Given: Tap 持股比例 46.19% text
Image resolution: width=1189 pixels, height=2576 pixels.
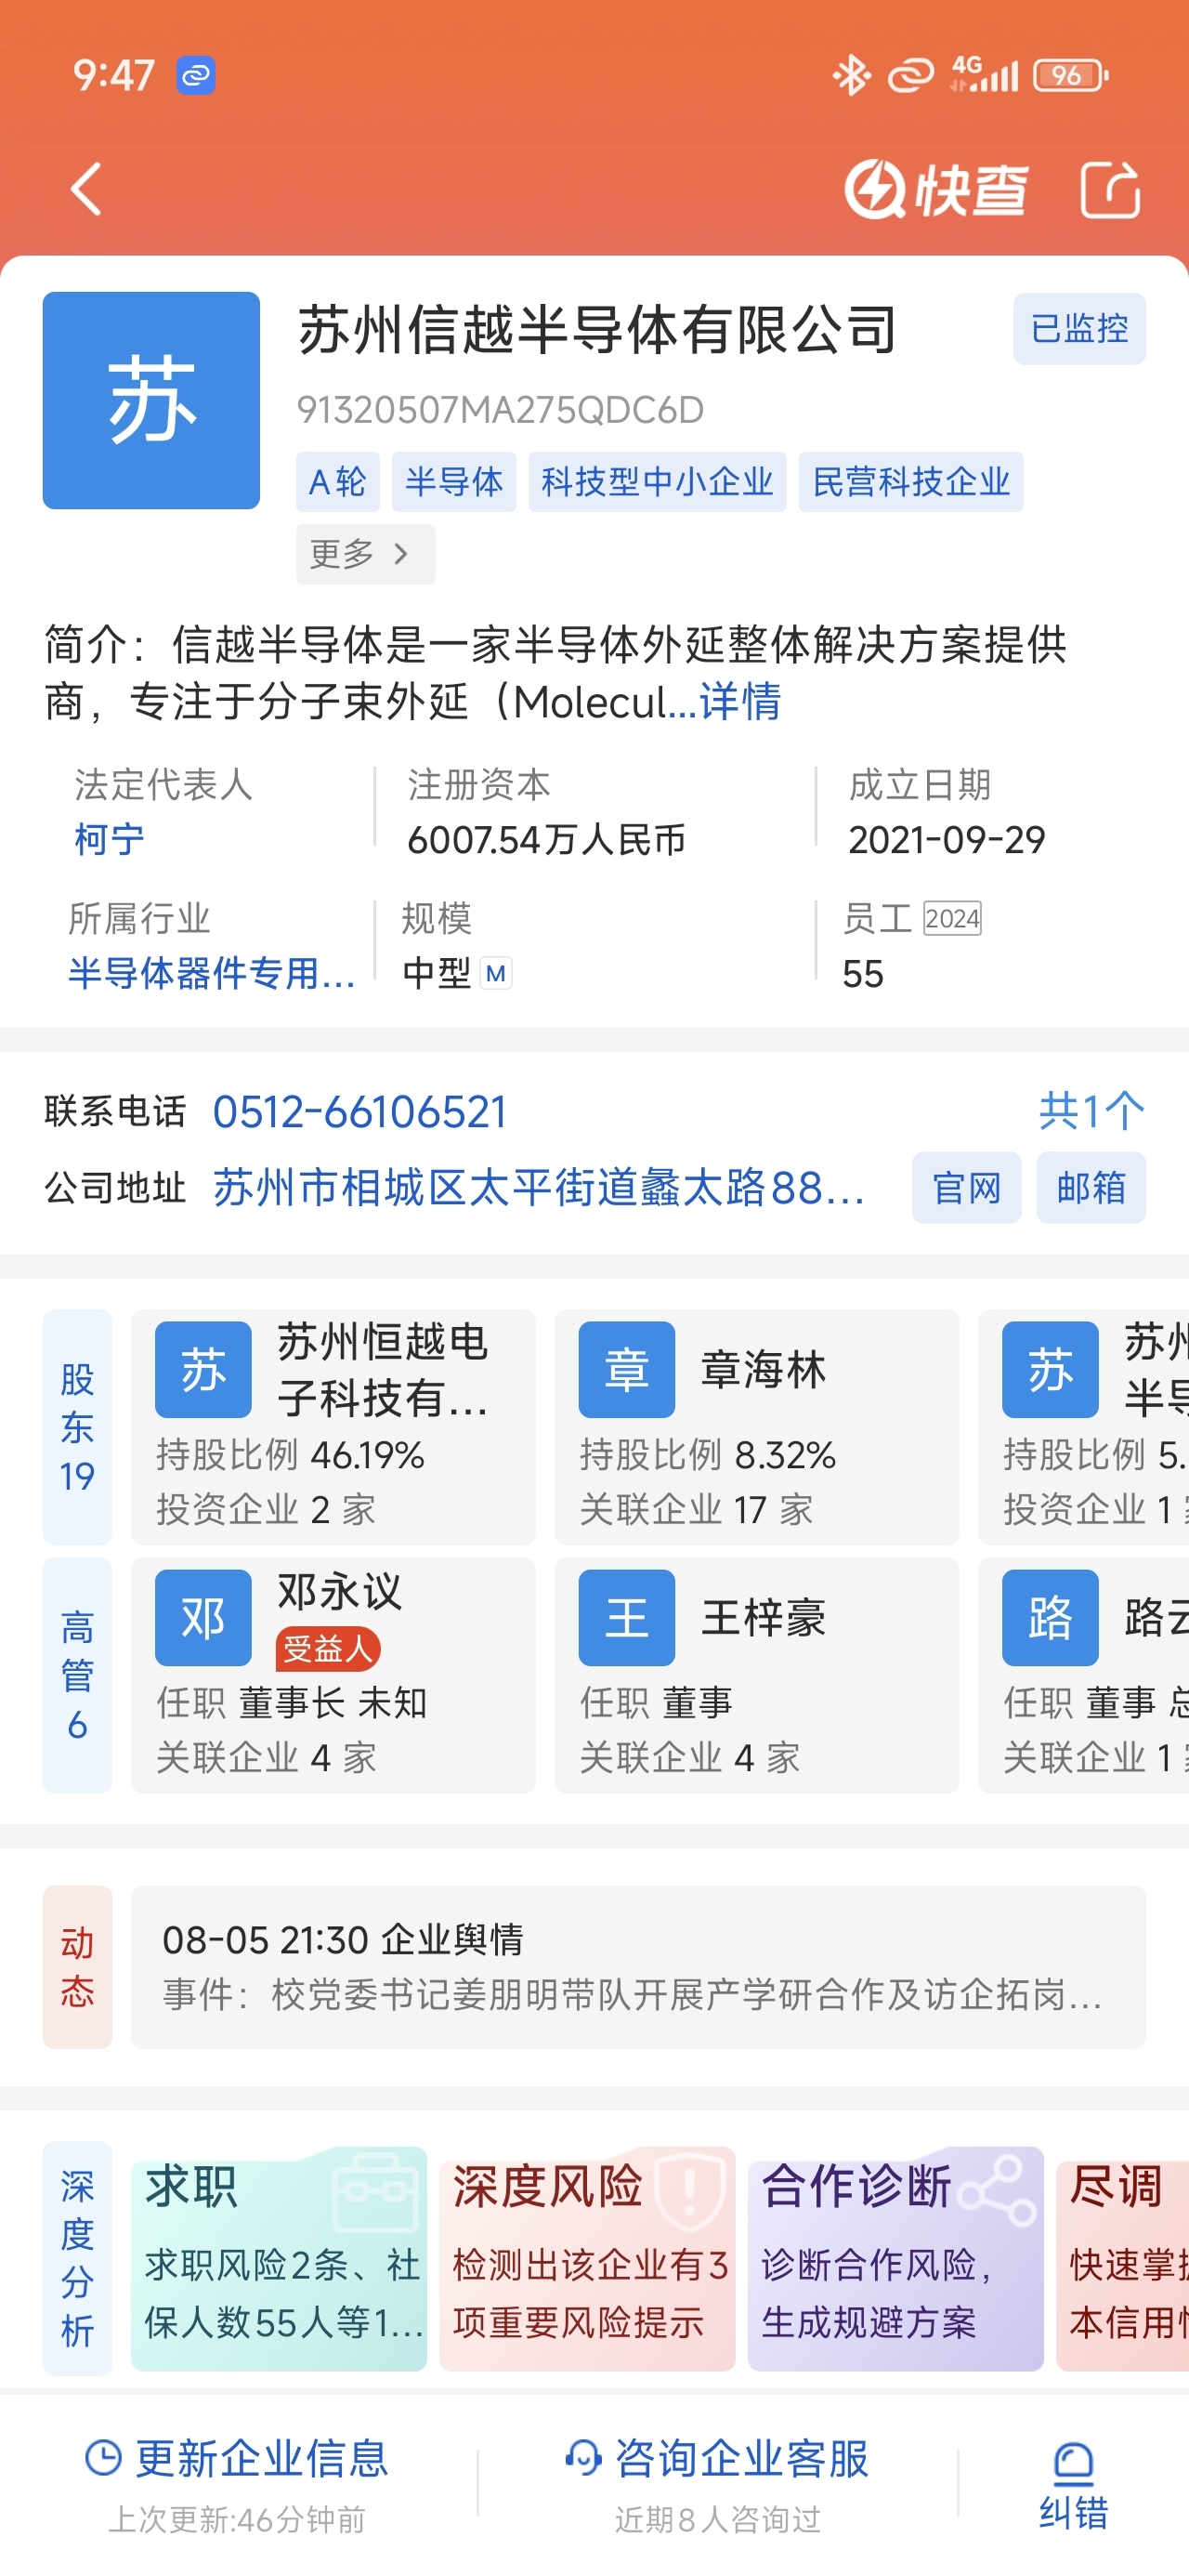Looking at the screenshot, I should click(290, 1455).
